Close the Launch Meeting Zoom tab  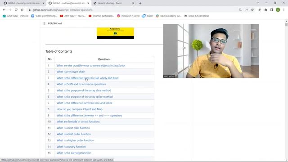[x=133, y=3]
